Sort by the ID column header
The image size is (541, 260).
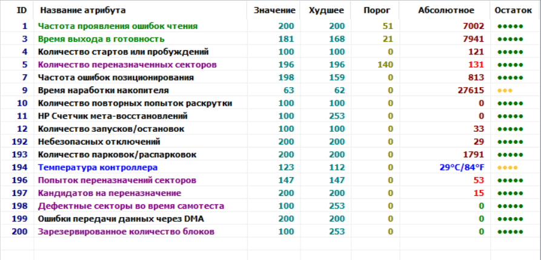[x=22, y=10]
